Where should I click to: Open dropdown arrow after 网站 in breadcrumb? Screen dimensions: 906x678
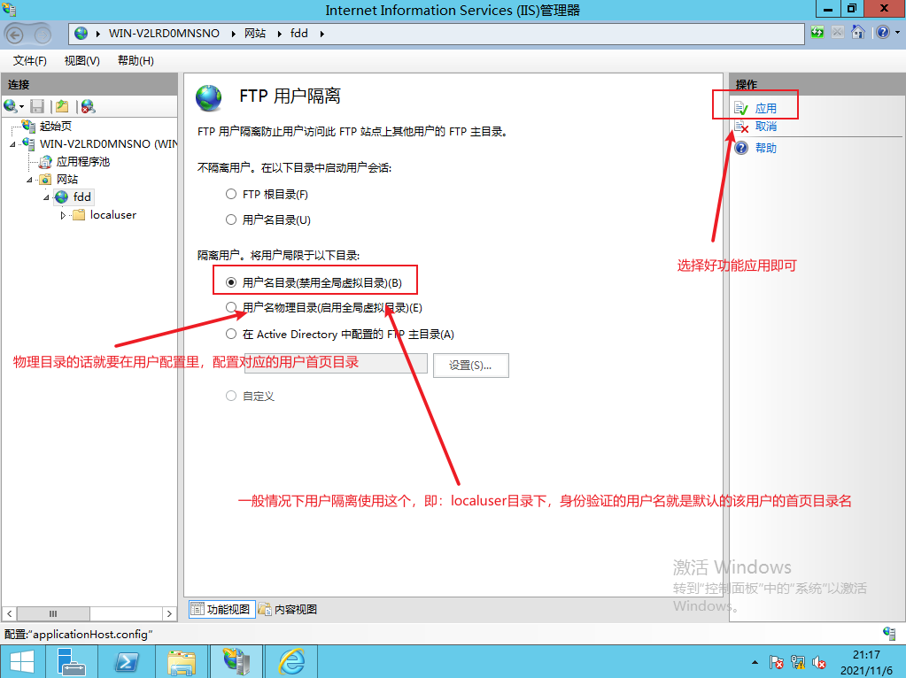tap(279, 34)
